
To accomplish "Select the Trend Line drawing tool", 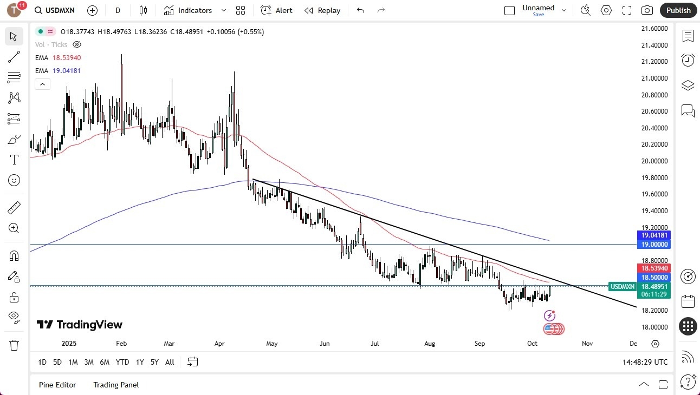I will tap(14, 57).
